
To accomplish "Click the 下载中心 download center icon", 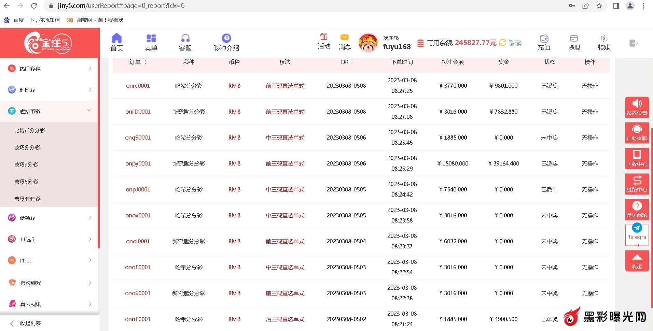I will point(637,158).
